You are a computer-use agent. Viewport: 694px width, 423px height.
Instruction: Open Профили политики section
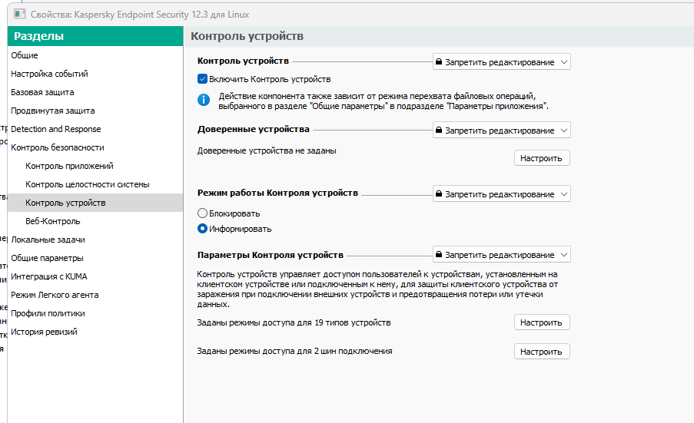pyautogui.click(x=95, y=313)
